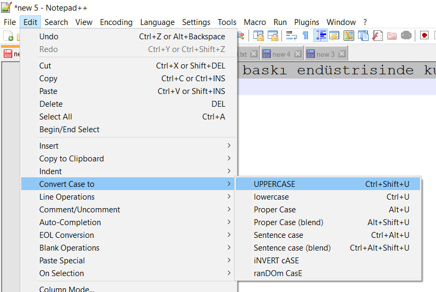Viewport: 436px width, 292px height.
Task: Convert selection to UPPERCASE
Action: click(x=328, y=184)
